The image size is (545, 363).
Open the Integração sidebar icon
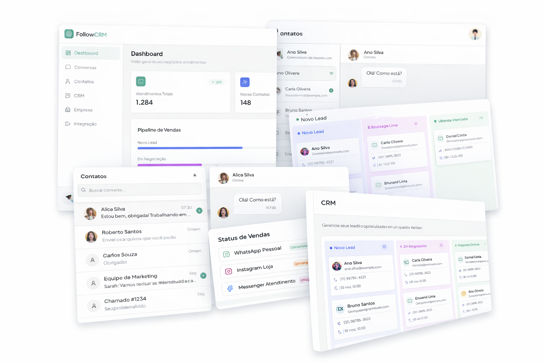click(68, 124)
